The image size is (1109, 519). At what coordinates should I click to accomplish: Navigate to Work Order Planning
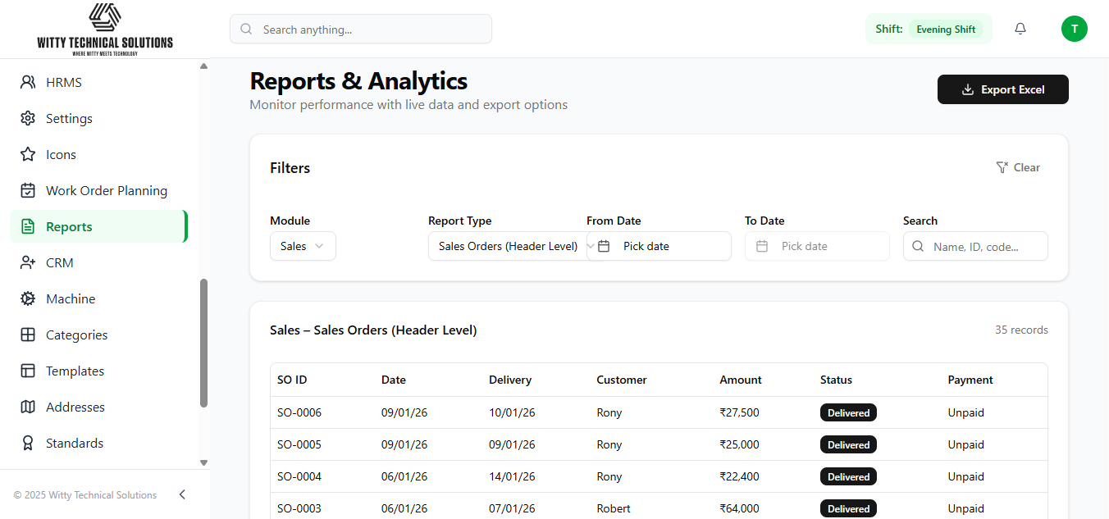[x=107, y=190]
